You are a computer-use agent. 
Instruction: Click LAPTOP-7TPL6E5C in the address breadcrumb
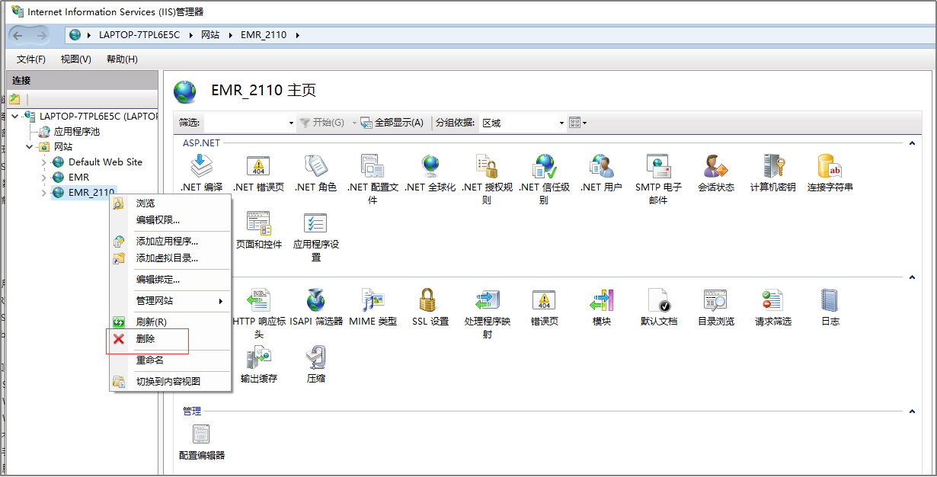pyautogui.click(x=139, y=35)
